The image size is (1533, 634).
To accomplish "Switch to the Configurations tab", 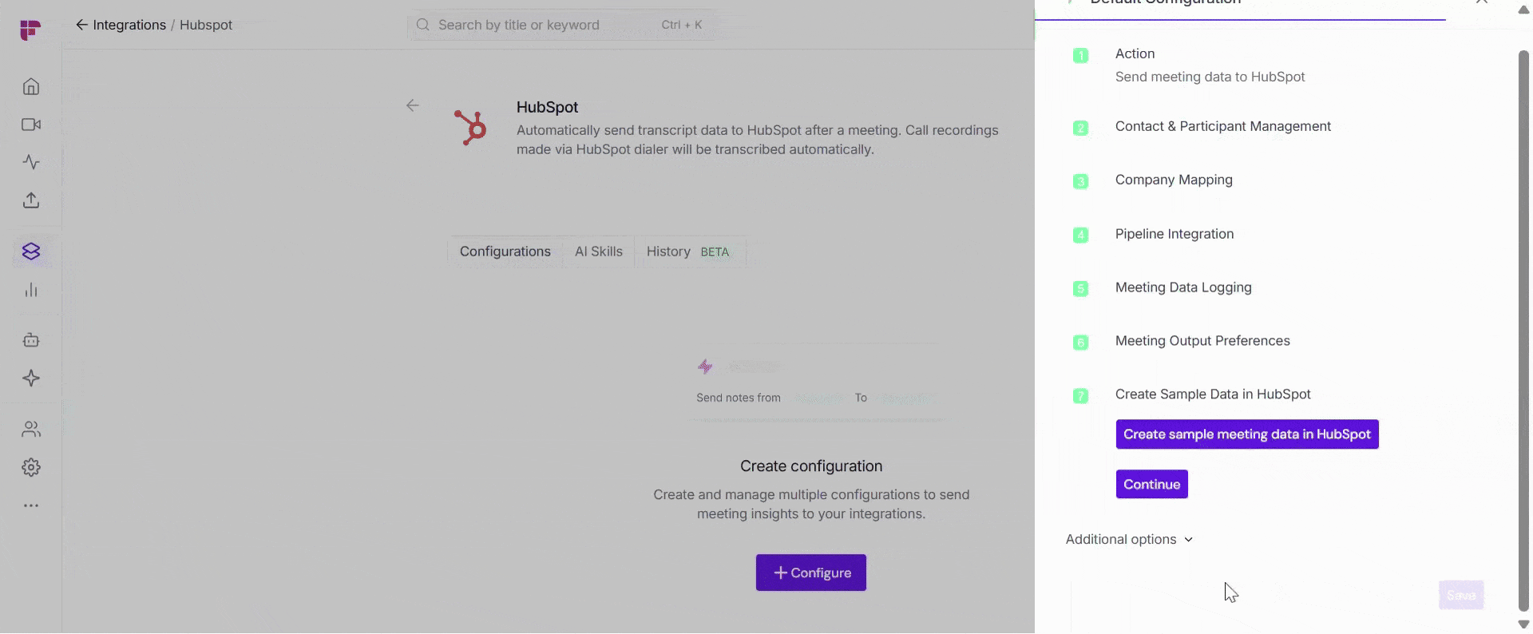I will (505, 252).
